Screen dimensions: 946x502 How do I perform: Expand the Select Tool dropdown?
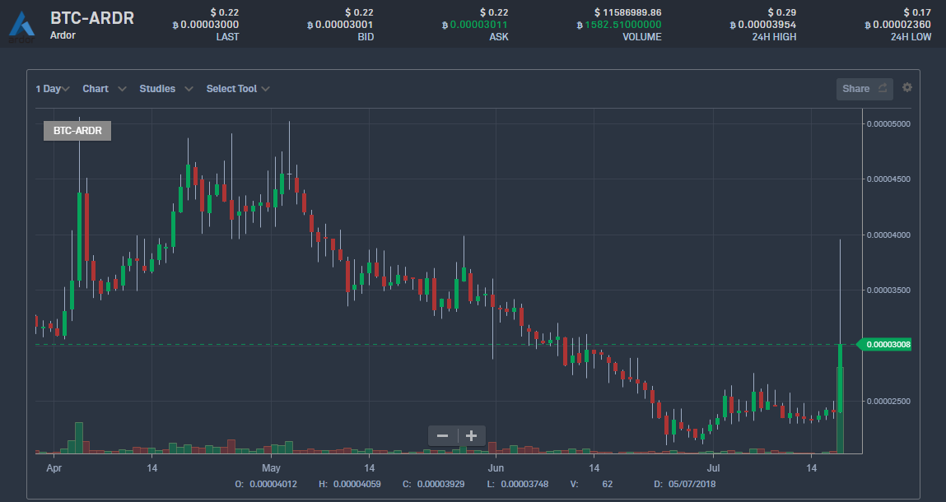click(237, 89)
